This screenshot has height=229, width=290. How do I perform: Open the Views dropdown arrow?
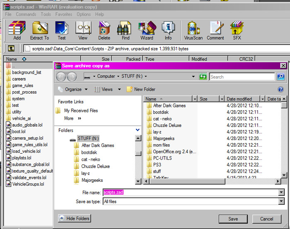119,89
